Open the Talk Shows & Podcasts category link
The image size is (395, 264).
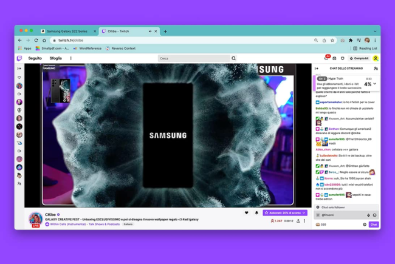[x=104, y=224]
